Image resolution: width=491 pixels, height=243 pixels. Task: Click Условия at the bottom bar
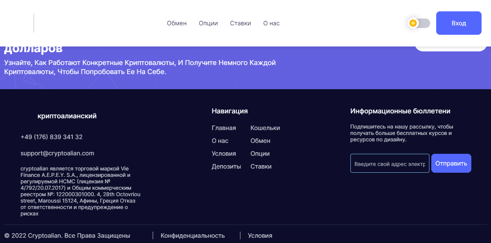260,235
